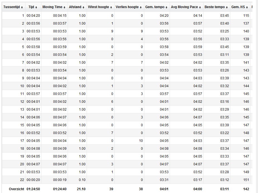Click Gem. HS column sort arrows
Image resolution: width=258 pixels, height=193 pixels.
247,7
